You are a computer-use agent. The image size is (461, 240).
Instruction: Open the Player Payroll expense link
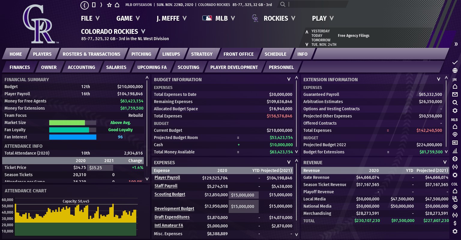tap(167, 178)
